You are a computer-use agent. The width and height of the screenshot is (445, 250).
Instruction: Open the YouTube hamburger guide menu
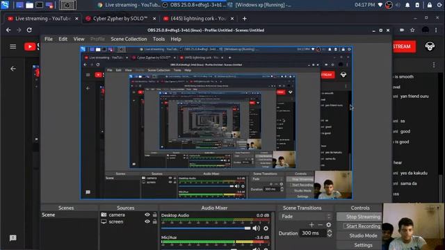(13, 47)
